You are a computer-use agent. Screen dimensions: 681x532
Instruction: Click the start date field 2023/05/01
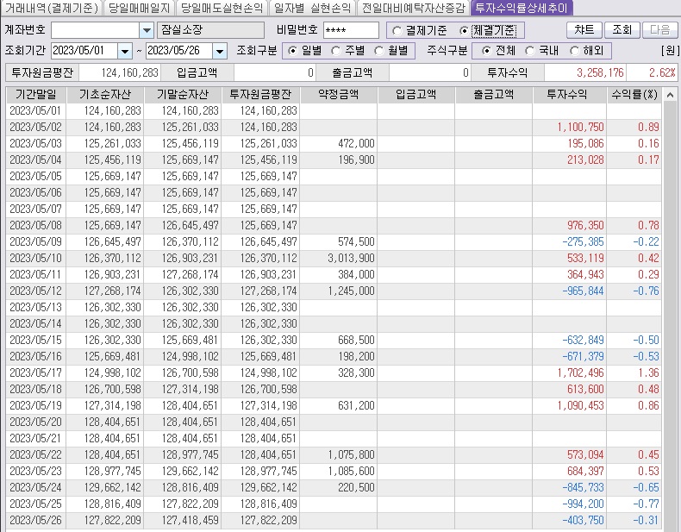(x=84, y=51)
